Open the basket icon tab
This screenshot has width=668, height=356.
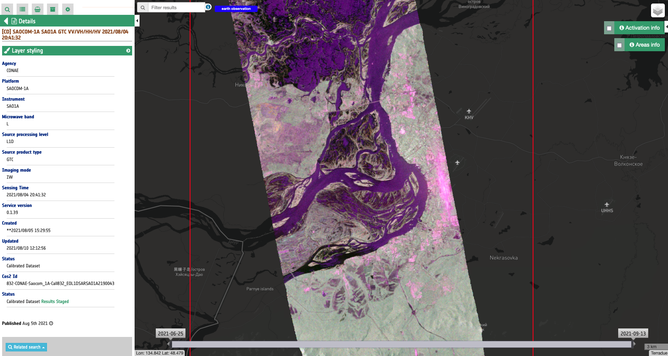tap(37, 9)
